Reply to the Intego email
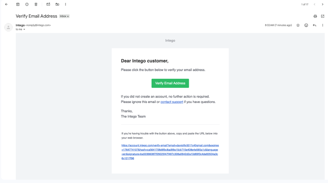The image size is (328, 183). [315, 25]
